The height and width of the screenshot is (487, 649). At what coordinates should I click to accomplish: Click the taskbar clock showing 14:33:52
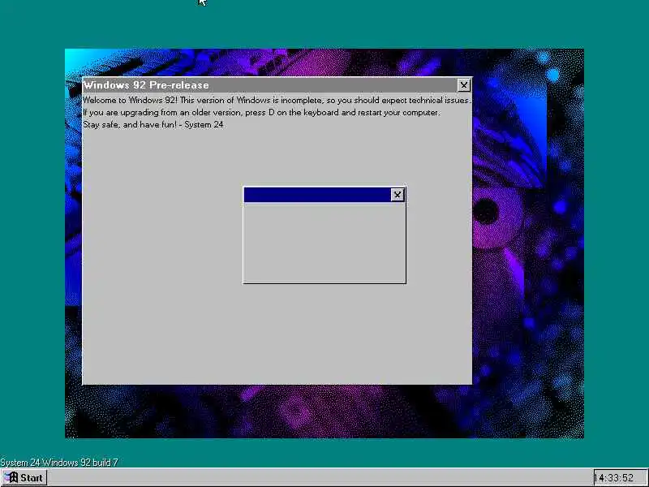click(x=620, y=478)
